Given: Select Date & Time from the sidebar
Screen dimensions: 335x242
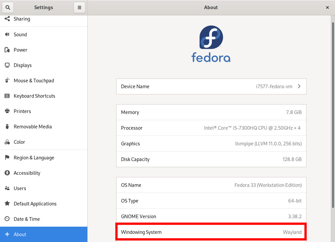Looking at the screenshot, I should [x=26, y=219].
